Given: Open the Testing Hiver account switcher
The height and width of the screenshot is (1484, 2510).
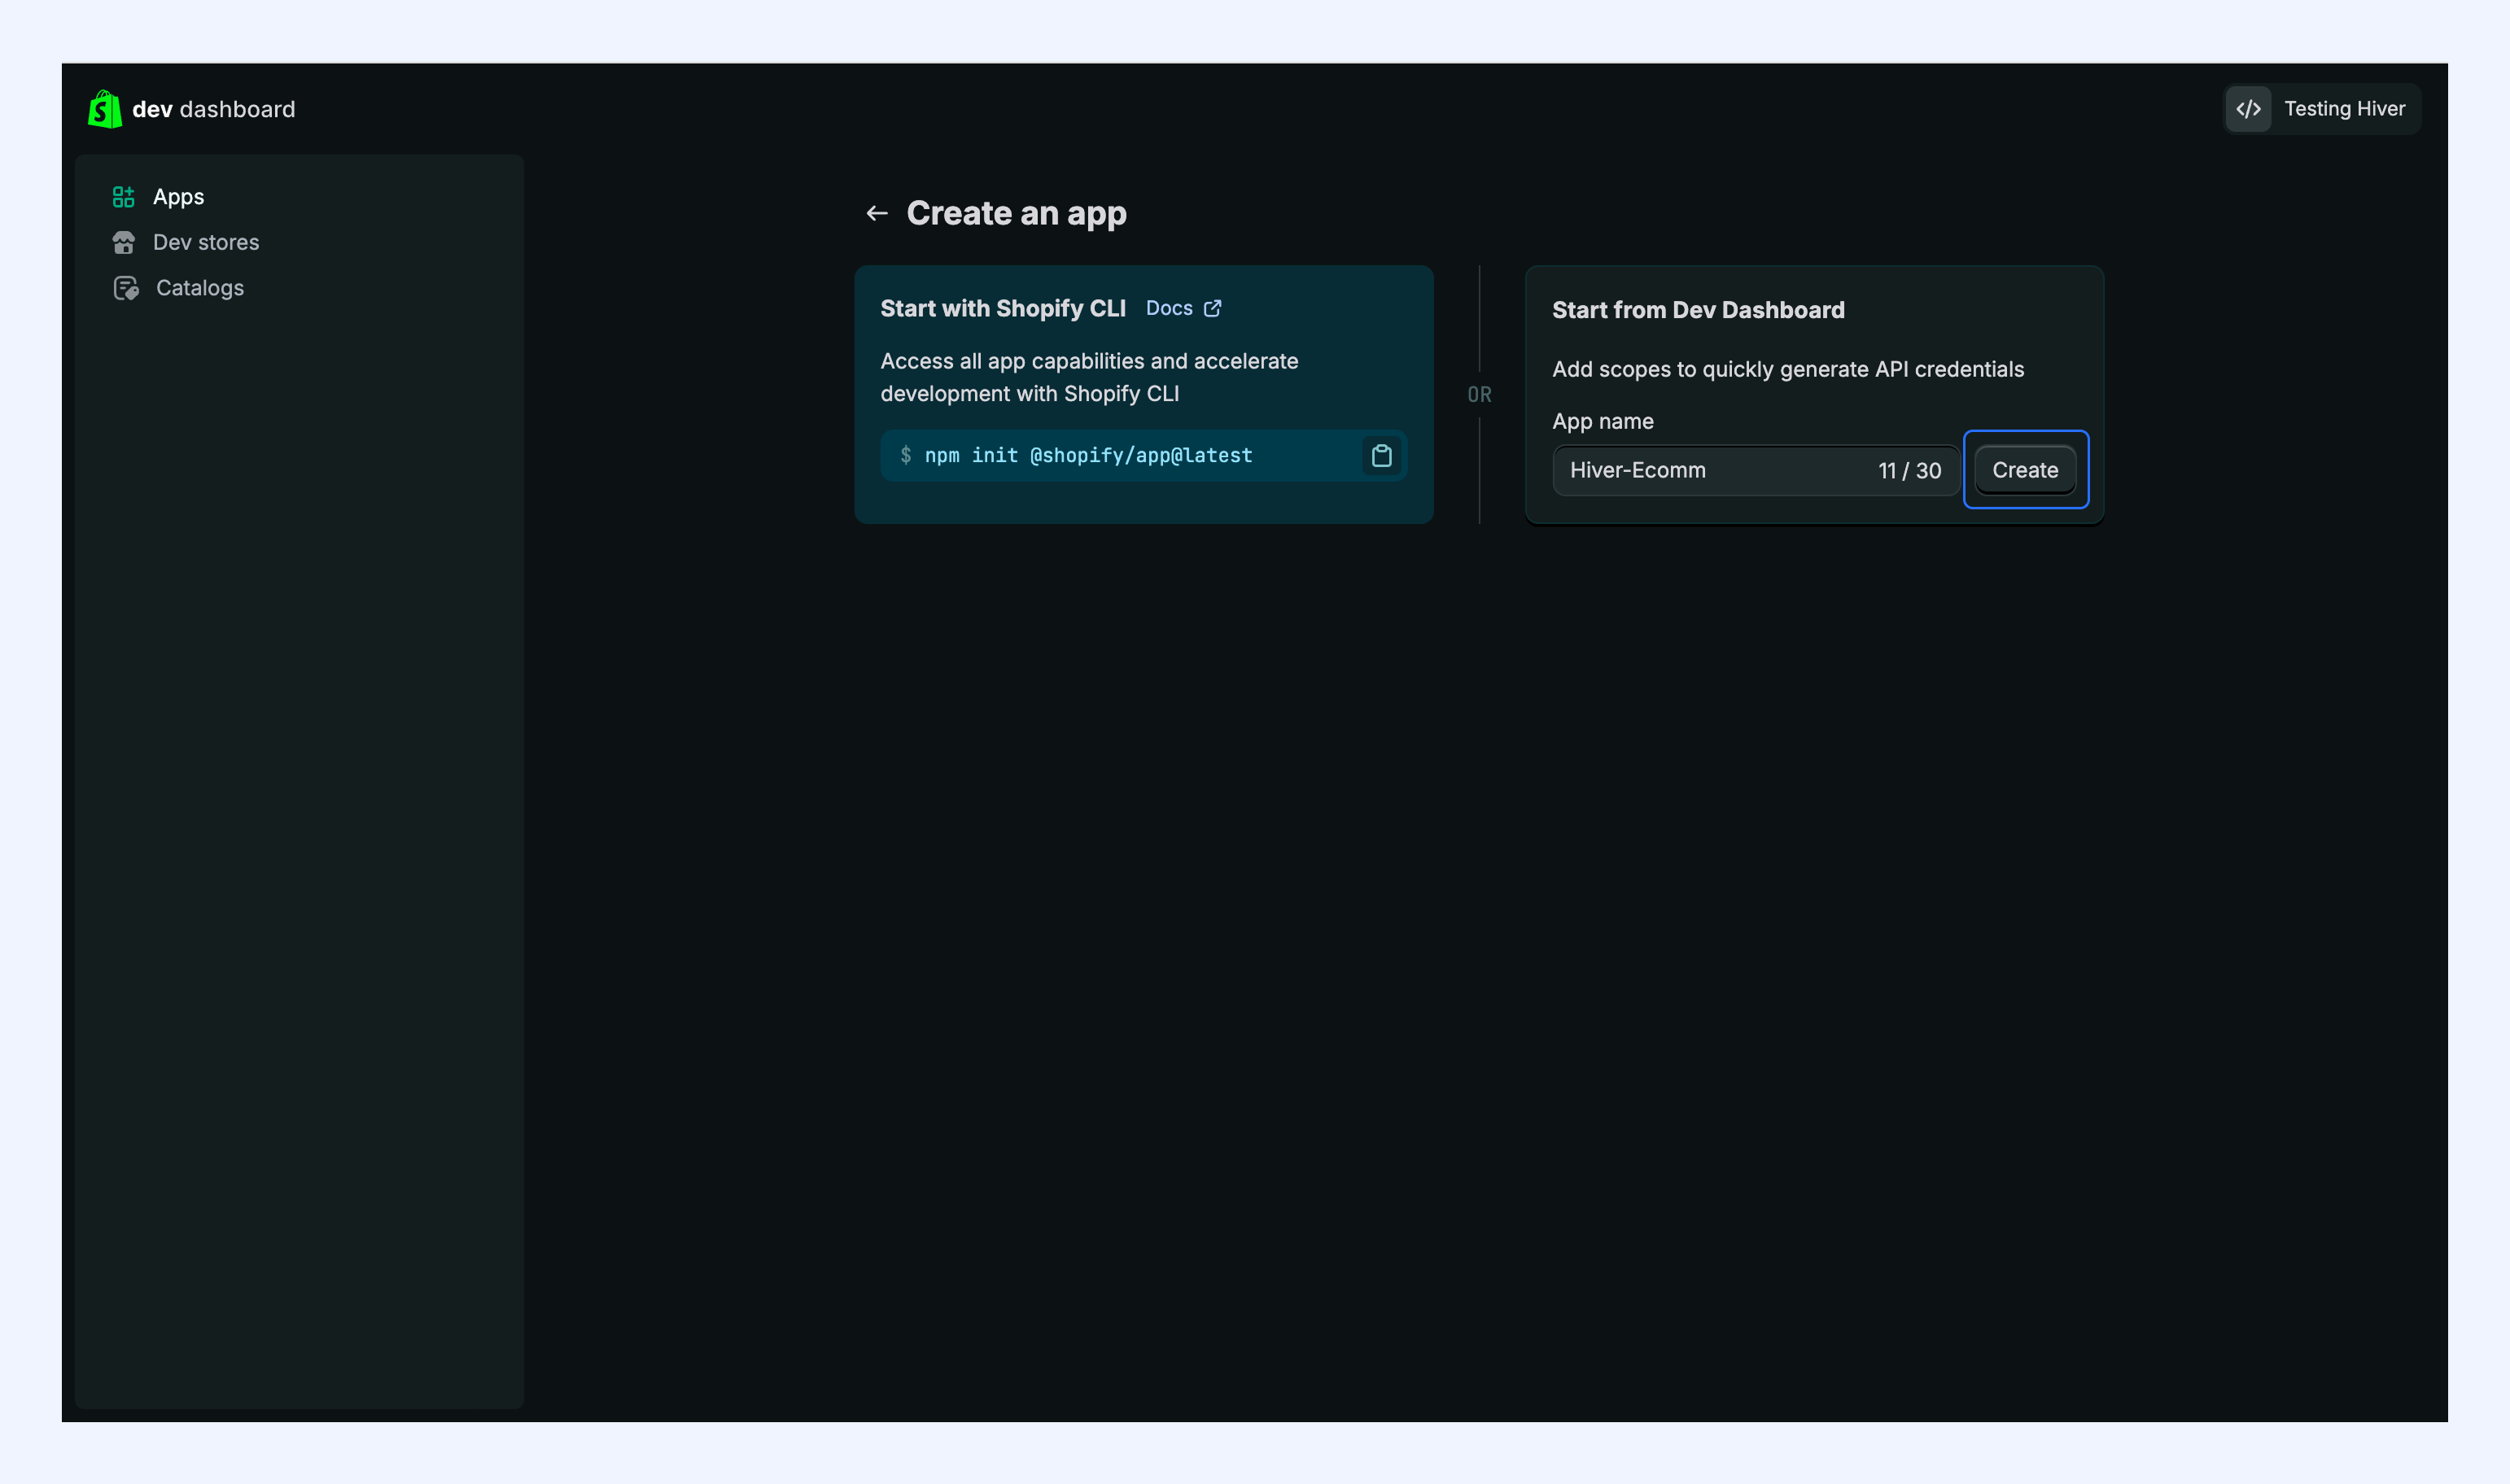Looking at the screenshot, I should point(2321,109).
